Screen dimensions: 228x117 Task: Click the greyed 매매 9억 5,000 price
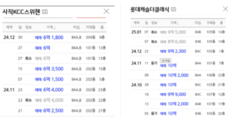click(173, 32)
